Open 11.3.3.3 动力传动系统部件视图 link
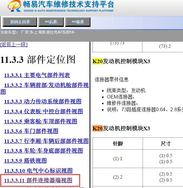 pyautogui.click(x=43, y=102)
